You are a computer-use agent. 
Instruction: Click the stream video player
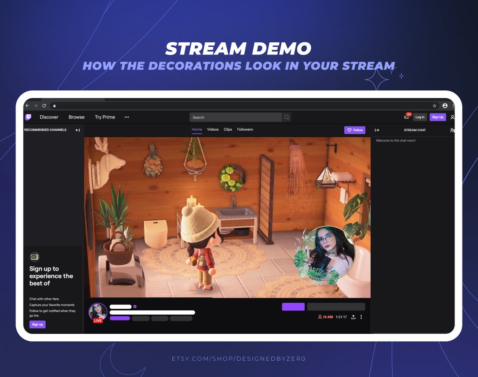pyautogui.click(x=227, y=217)
